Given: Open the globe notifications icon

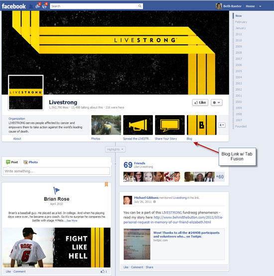Looking at the screenshot, I should (x=45, y=6).
